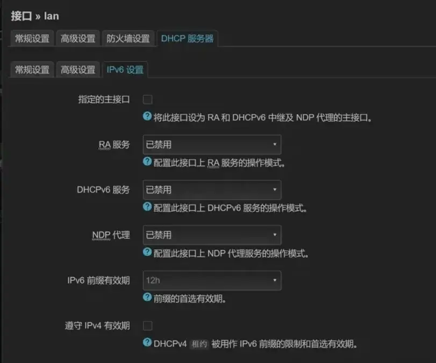The width and height of the screenshot is (436, 363).
Task: Click help icon beside 将此接口设为 RA description
Action: (x=147, y=116)
